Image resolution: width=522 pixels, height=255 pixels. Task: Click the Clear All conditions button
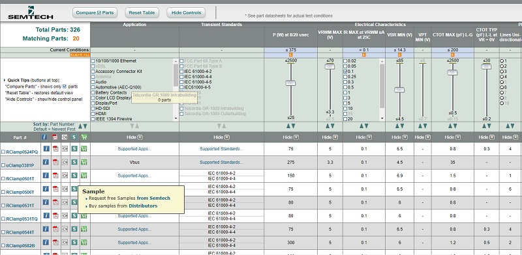pyautogui.click(x=80, y=55)
